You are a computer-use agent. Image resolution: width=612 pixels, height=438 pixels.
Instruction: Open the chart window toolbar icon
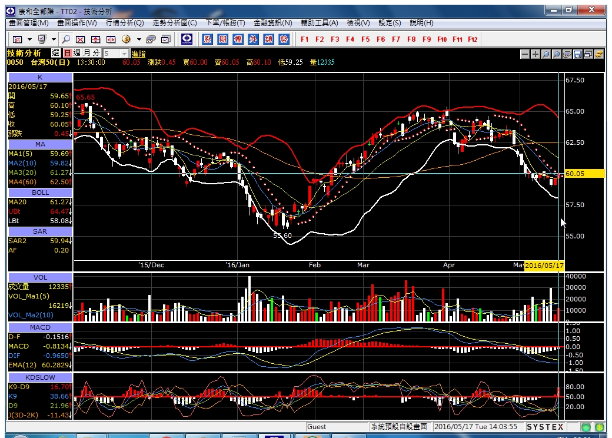tap(166, 39)
